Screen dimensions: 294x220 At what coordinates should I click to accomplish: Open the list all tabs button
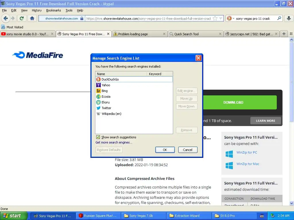coord(291,34)
